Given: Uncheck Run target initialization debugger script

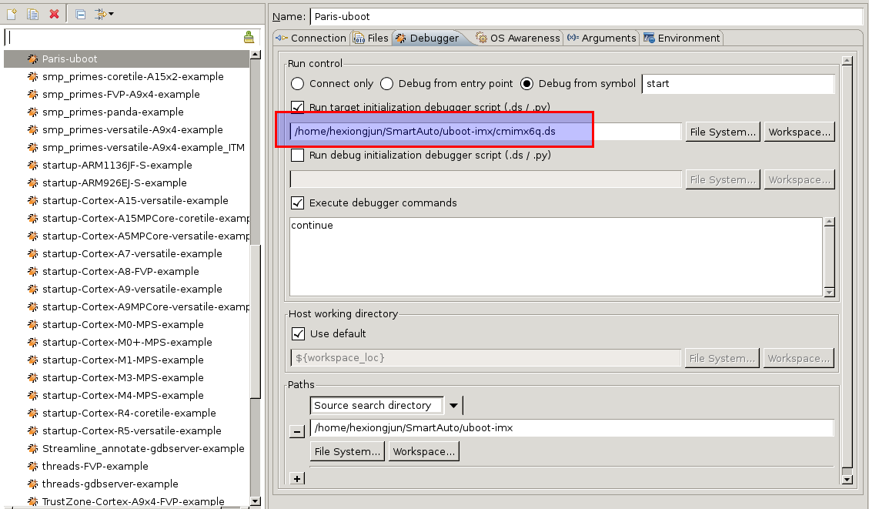Looking at the screenshot, I should point(297,107).
